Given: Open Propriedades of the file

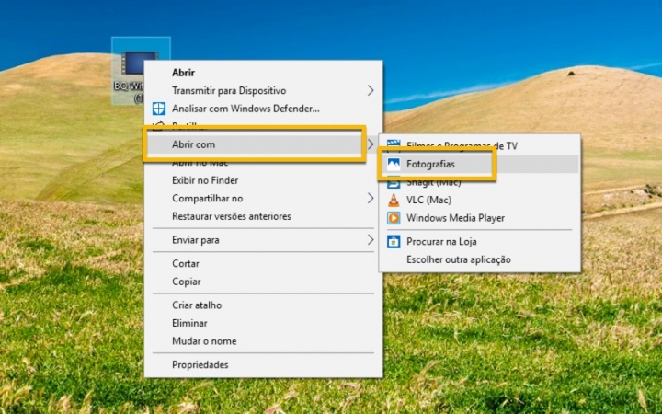Looking at the screenshot, I should [200, 364].
